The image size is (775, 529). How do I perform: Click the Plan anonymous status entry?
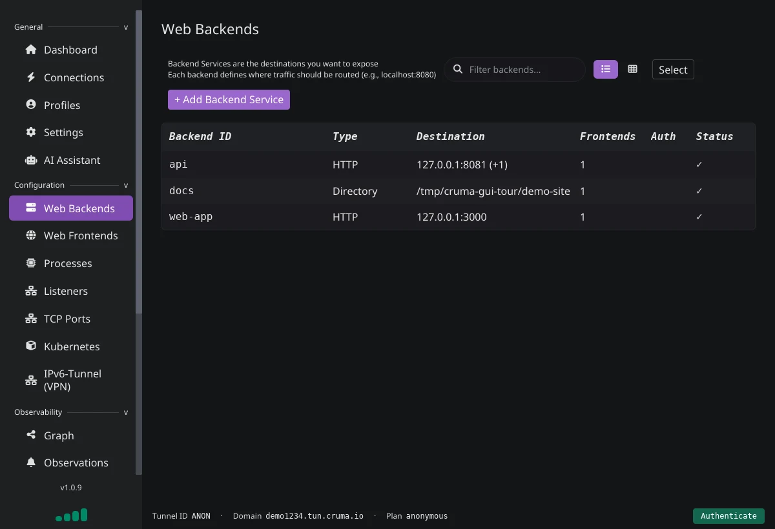click(417, 516)
